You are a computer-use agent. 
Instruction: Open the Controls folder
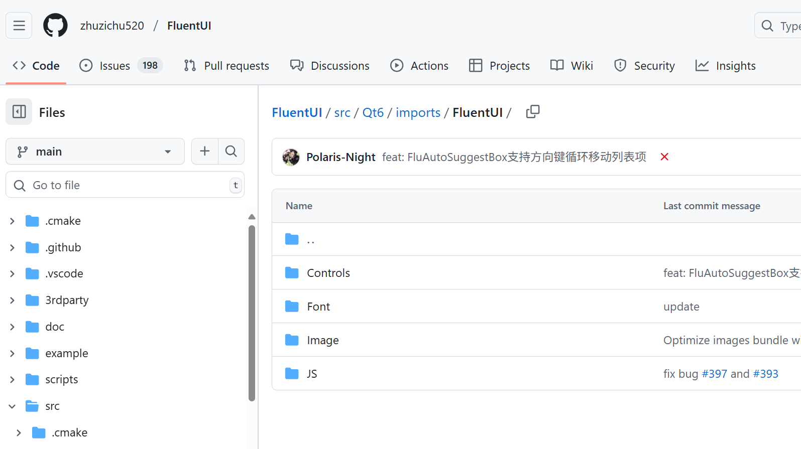pyautogui.click(x=328, y=273)
